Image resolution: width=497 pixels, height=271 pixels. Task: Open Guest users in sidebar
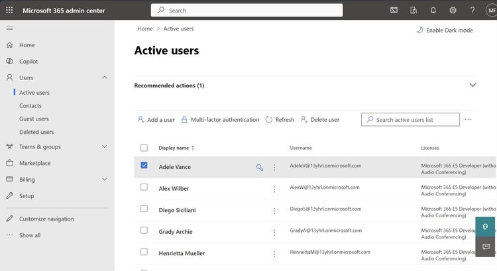tap(34, 119)
